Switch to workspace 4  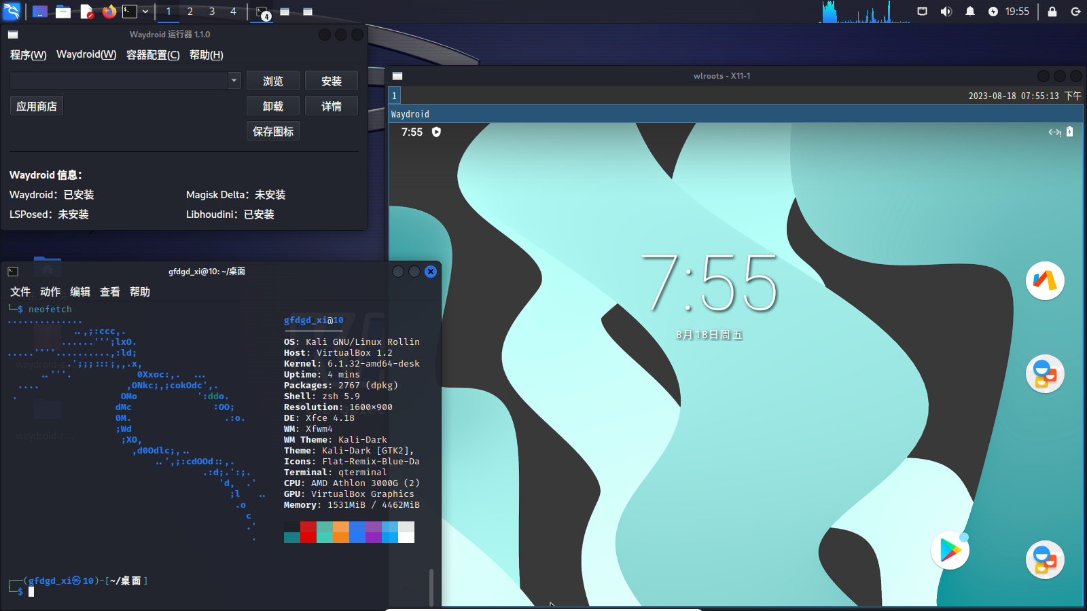tap(233, 12)
